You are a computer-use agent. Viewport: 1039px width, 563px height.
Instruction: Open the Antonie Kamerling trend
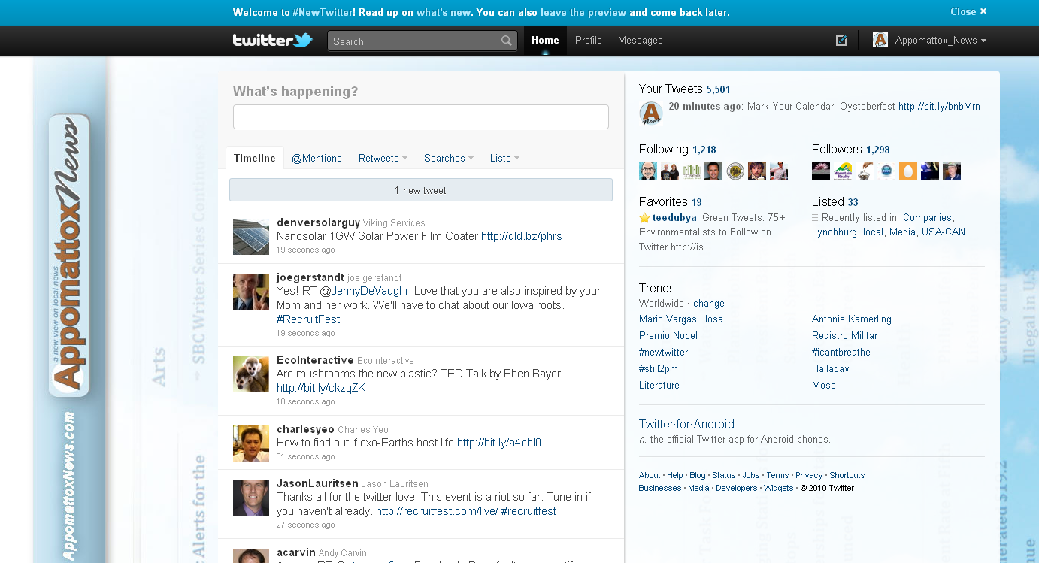[x=852, y=319]
